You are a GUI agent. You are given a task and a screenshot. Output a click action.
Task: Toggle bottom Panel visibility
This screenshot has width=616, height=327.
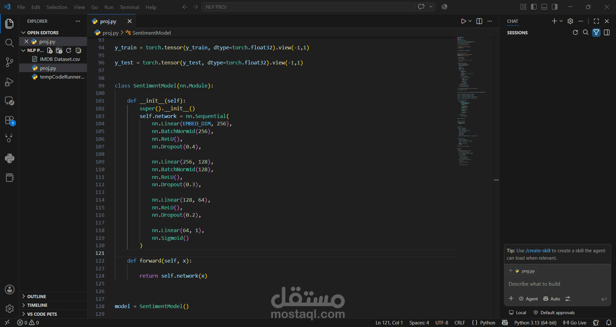pyautogui.click(x=544, y=7)
